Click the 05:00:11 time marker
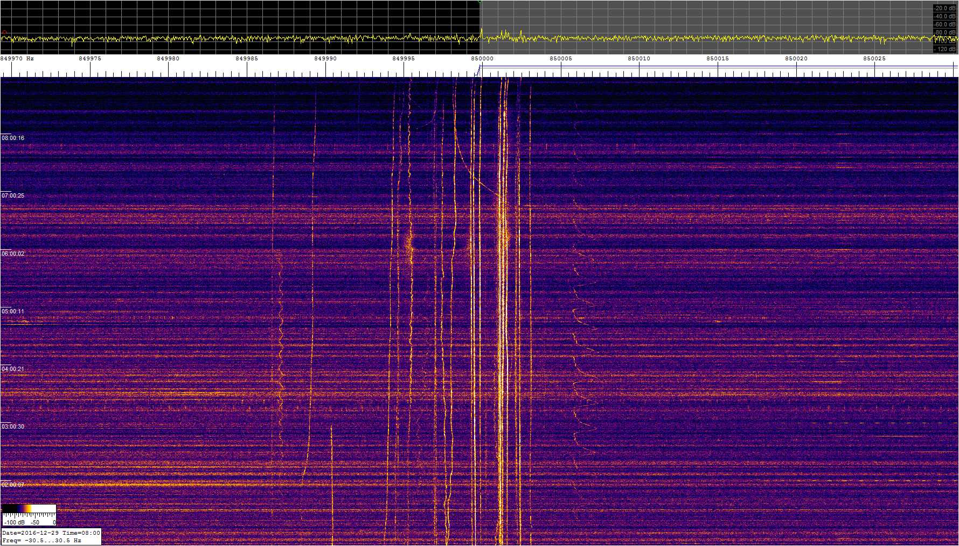 [13, 311]
